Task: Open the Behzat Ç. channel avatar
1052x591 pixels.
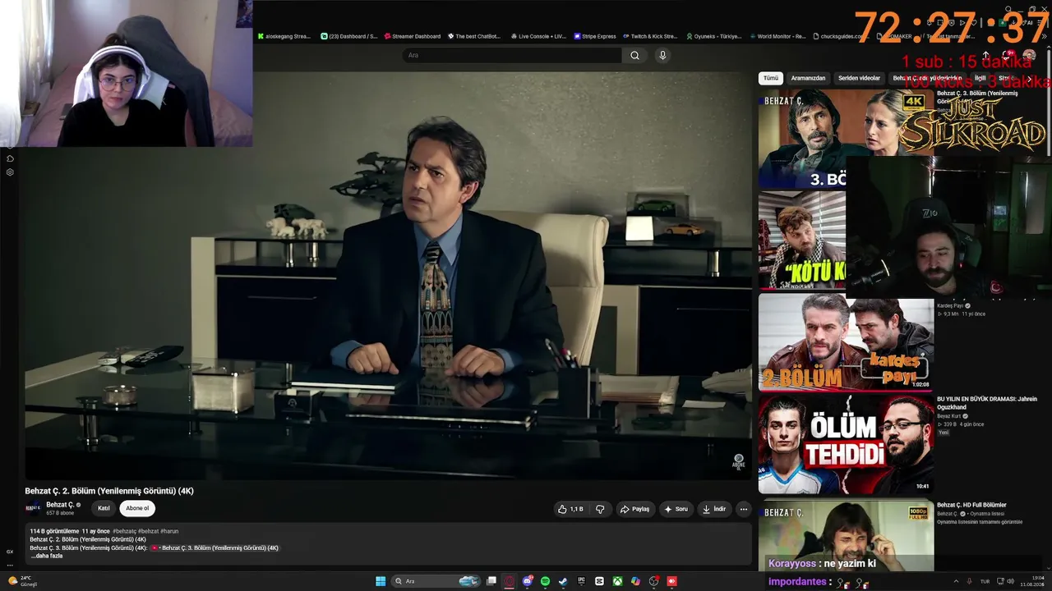Action: tap(34, 508)
